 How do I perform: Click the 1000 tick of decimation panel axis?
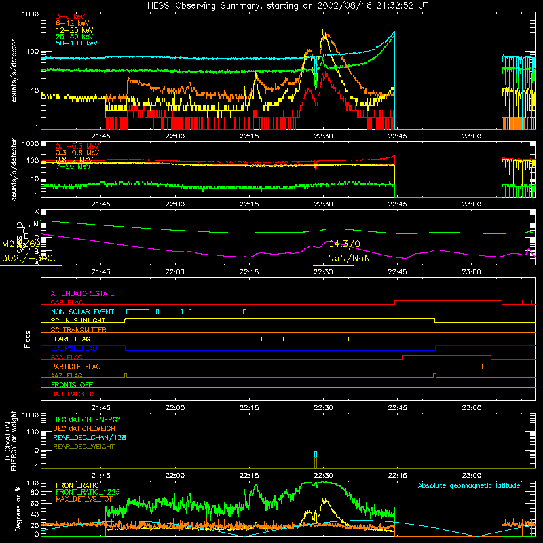[x=31, y=415]
